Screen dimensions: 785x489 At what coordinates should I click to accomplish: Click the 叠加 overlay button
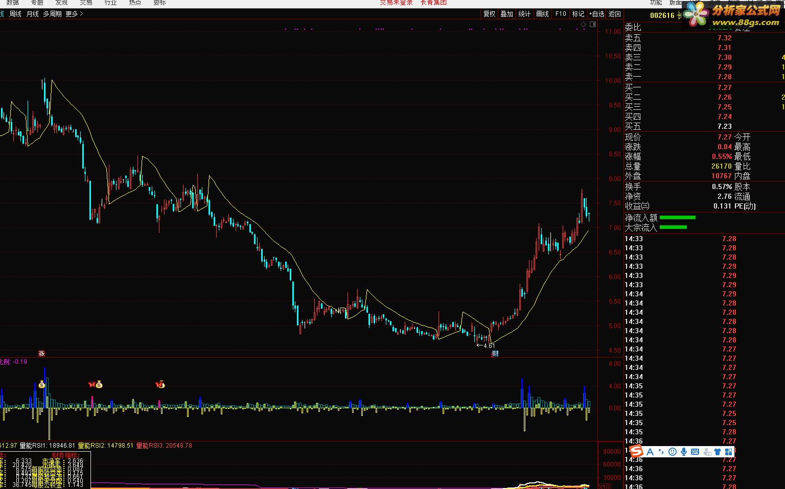click(506, 14)
